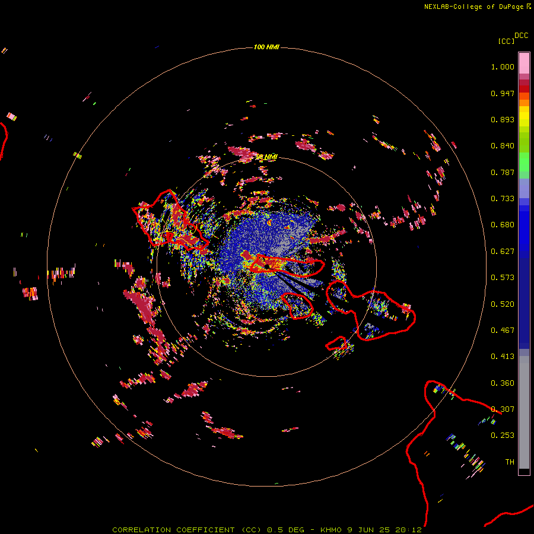Select the 0.467 scale value

coord(503,330)
